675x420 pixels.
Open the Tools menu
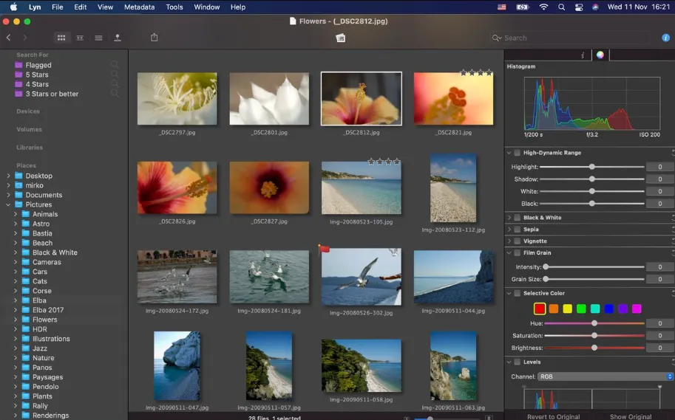pos(174,7)
